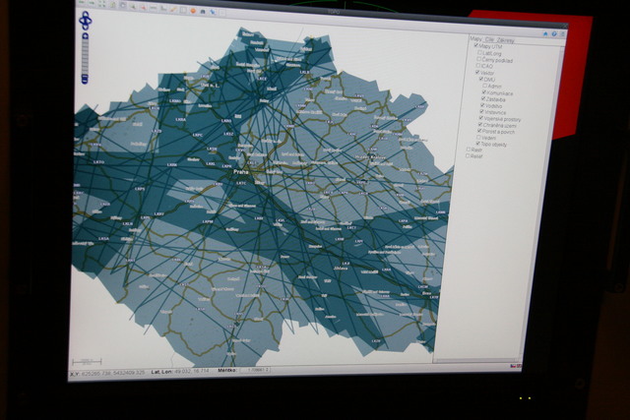This screenshot has height=420, width=630.
Task: Disable the Topo objekty layer checkbox
Action: [x=477, y=143]
